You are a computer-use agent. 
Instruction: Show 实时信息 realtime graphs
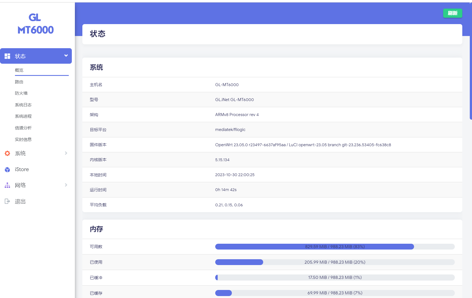(23, 140)
